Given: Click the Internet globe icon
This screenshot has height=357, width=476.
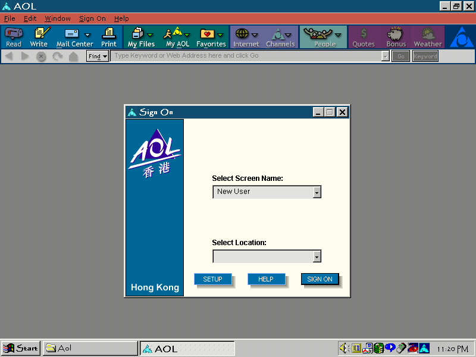Looking at the screenshot, I should tap(242, 34).
